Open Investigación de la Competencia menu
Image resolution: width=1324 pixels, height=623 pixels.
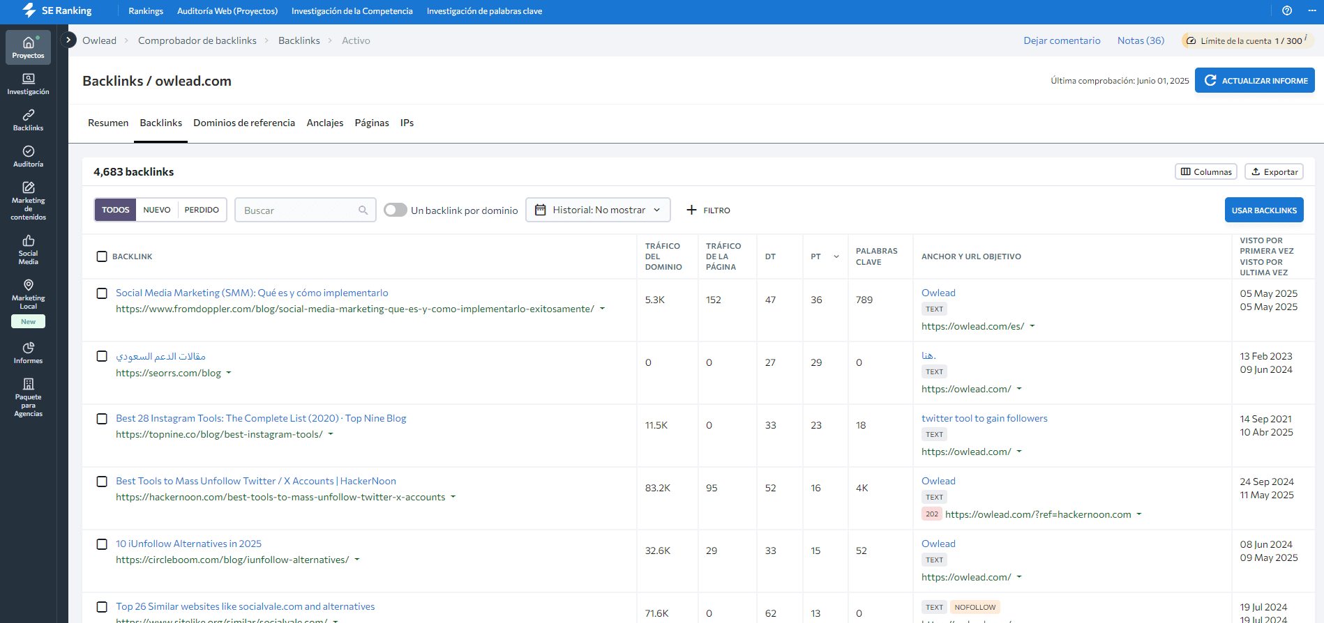point(352,11)
